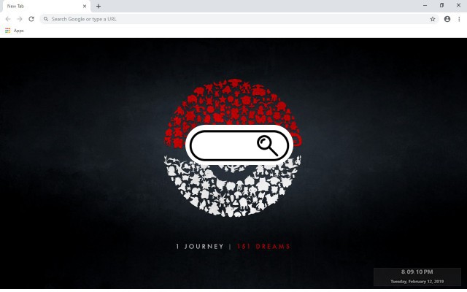
Task: Close the browser window
Action: 458,5
